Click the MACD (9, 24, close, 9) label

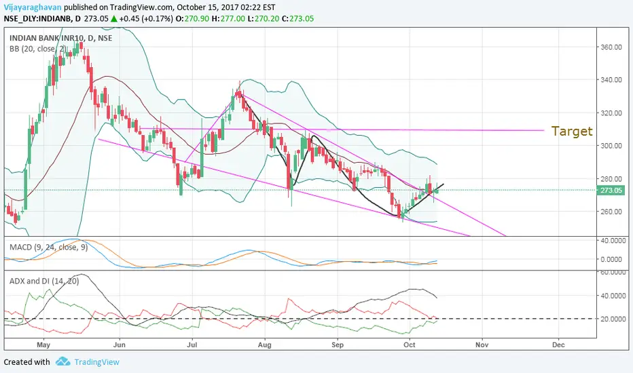48,247
